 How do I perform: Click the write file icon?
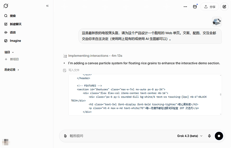(x=65, y=70)
